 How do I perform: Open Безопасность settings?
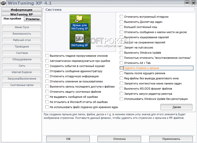[x=22, y=34]
